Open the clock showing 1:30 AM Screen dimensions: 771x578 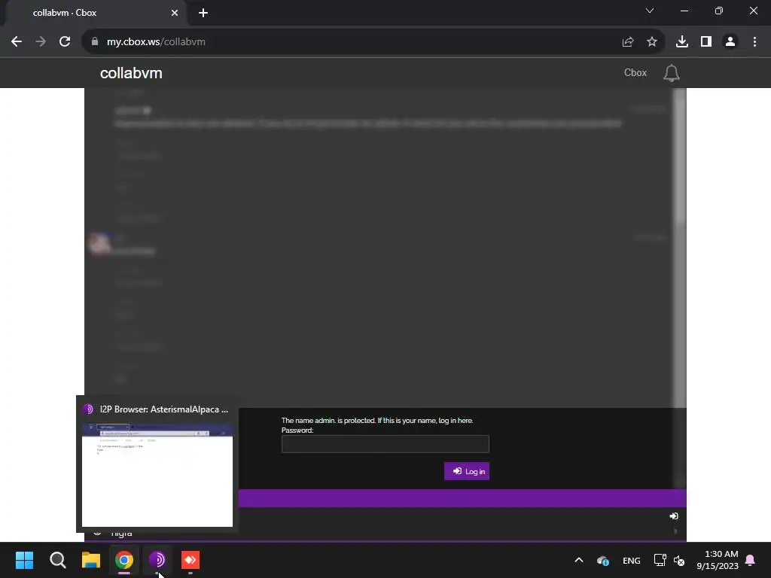pos(718,560)
